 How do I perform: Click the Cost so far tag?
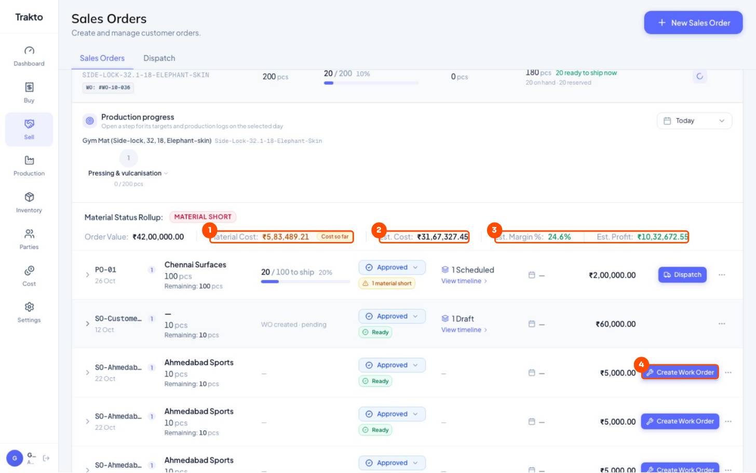coord(334,237)
